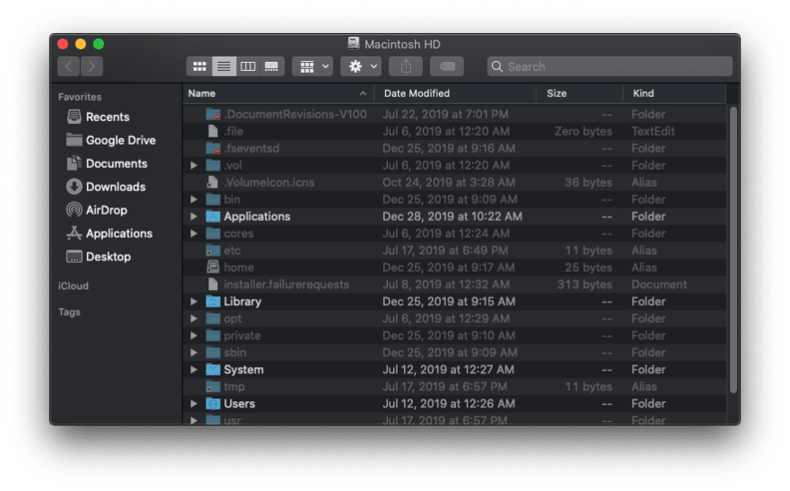Viewport: 790px width, 491px height.
Task: Select the Applications row in the file list
Action: click(x=454, y=216)
